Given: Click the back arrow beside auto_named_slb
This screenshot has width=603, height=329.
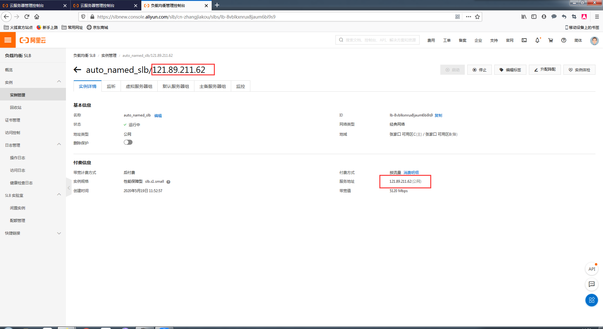Looking at the screenshot, I should coord(77,70).
